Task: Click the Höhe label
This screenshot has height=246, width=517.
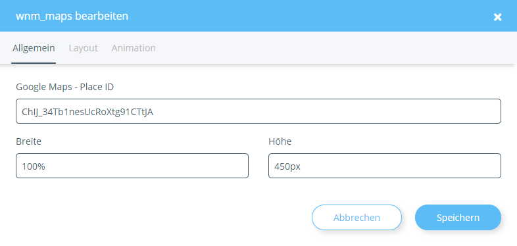Action: (280, 141)
